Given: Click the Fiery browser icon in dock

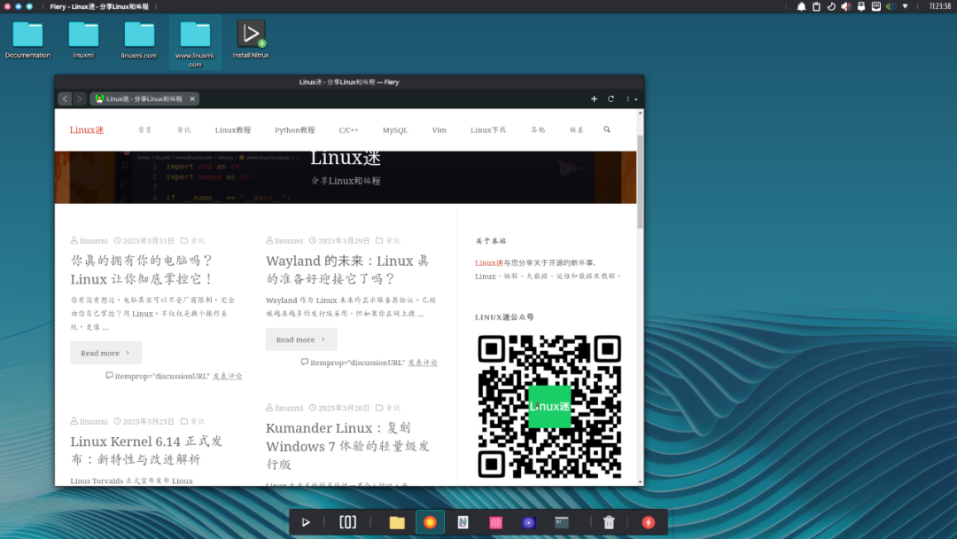Looking at the screenshot, I should click(431, 522).
